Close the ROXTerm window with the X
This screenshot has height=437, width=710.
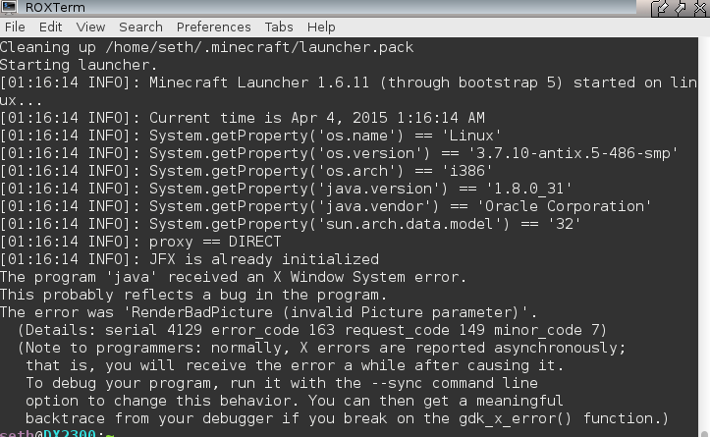tap(700, 8)
